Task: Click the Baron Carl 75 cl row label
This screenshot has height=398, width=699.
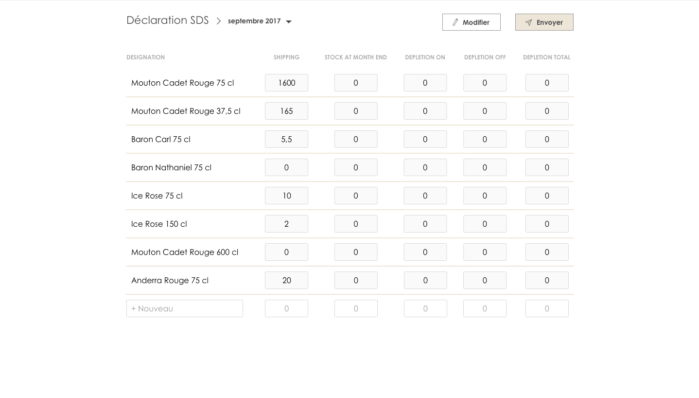Action: [160, 139]
